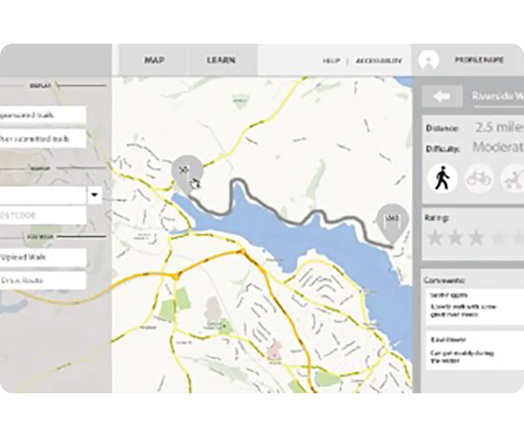Switch to the LEARN tab
This screenshot has height=437, width=524.
[x=221, y=60]
